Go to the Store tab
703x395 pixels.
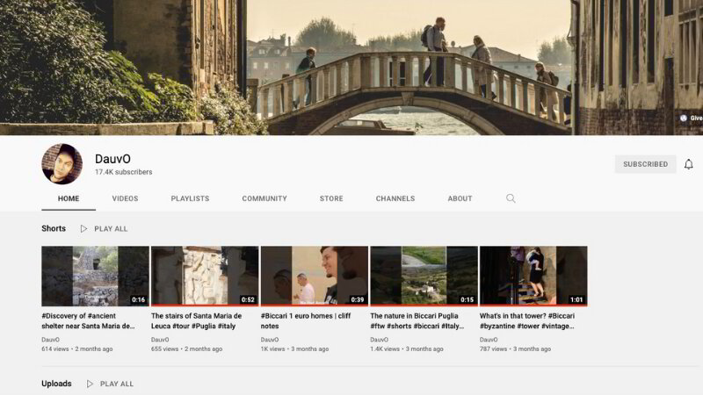pos(331,198)
